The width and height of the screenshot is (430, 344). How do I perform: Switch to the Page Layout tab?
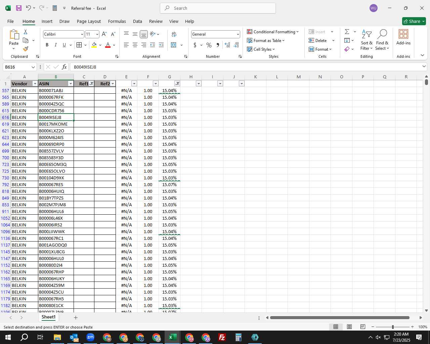click(89, 21)
